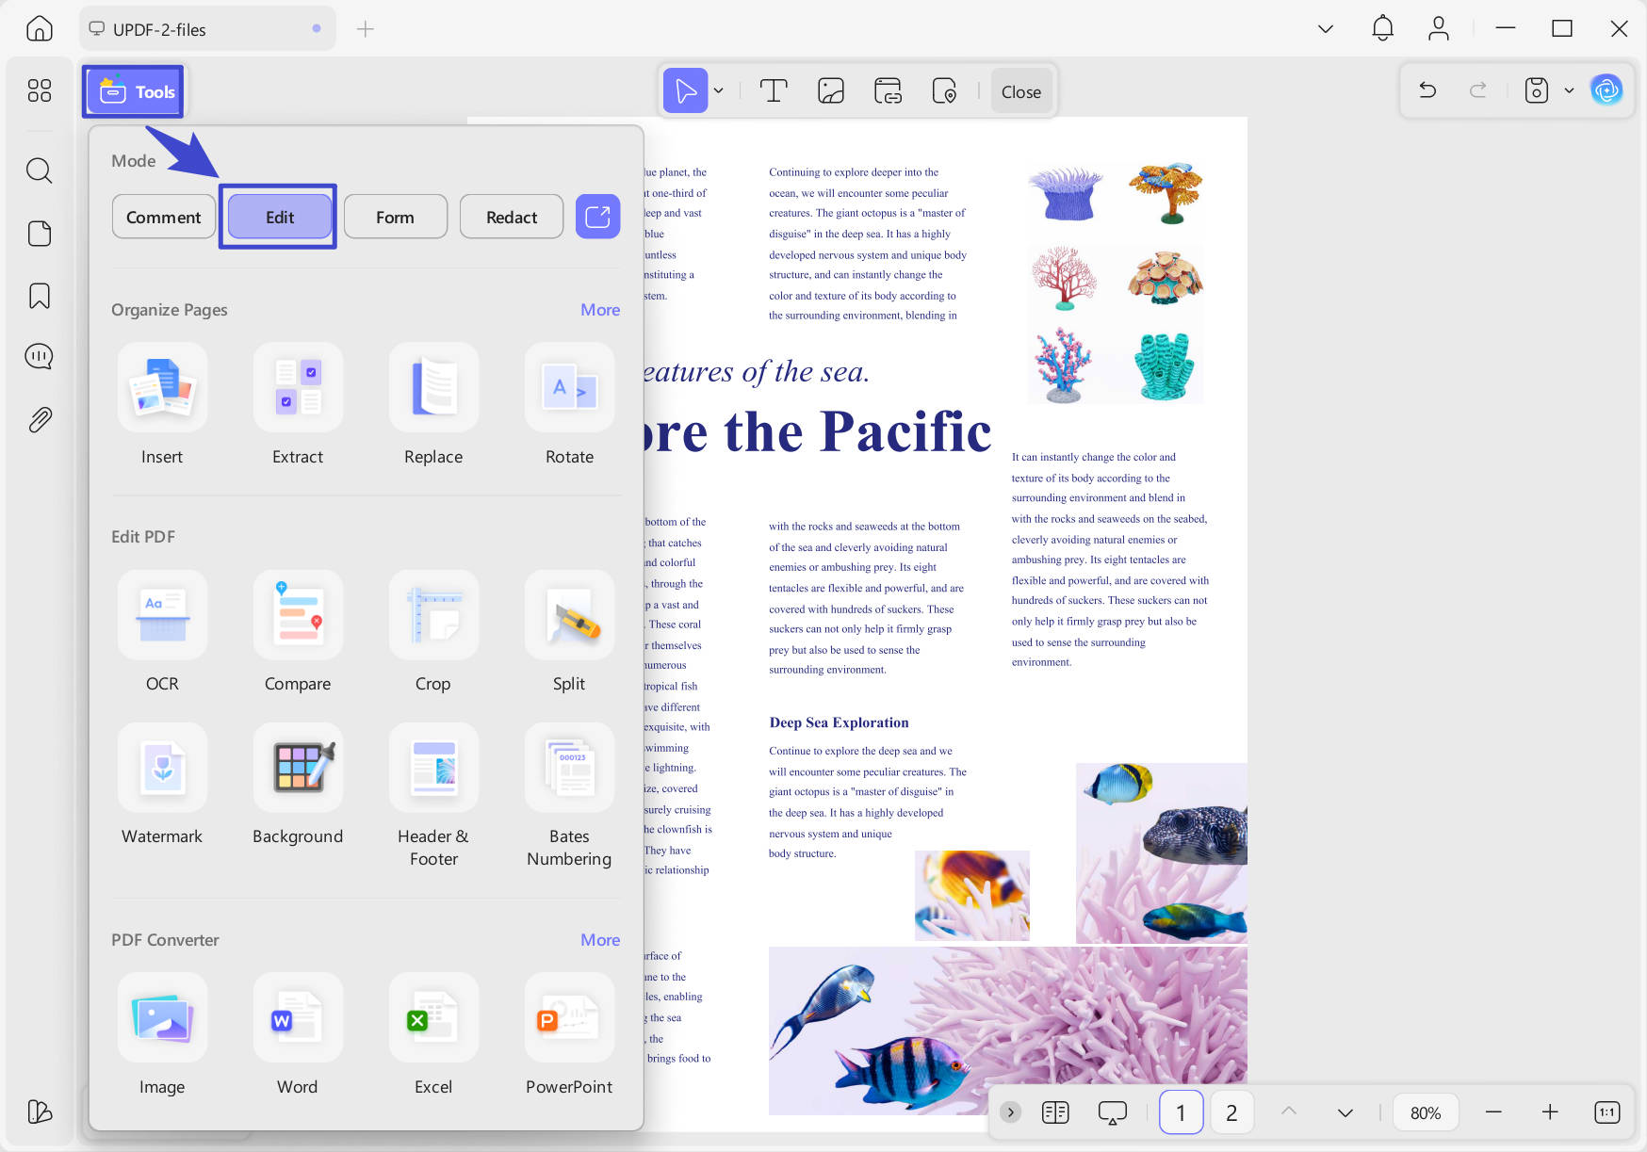This screenshot has height=1152, width=1647.
Task: Open the Bates Numbering tool
Action: point(569,797)
